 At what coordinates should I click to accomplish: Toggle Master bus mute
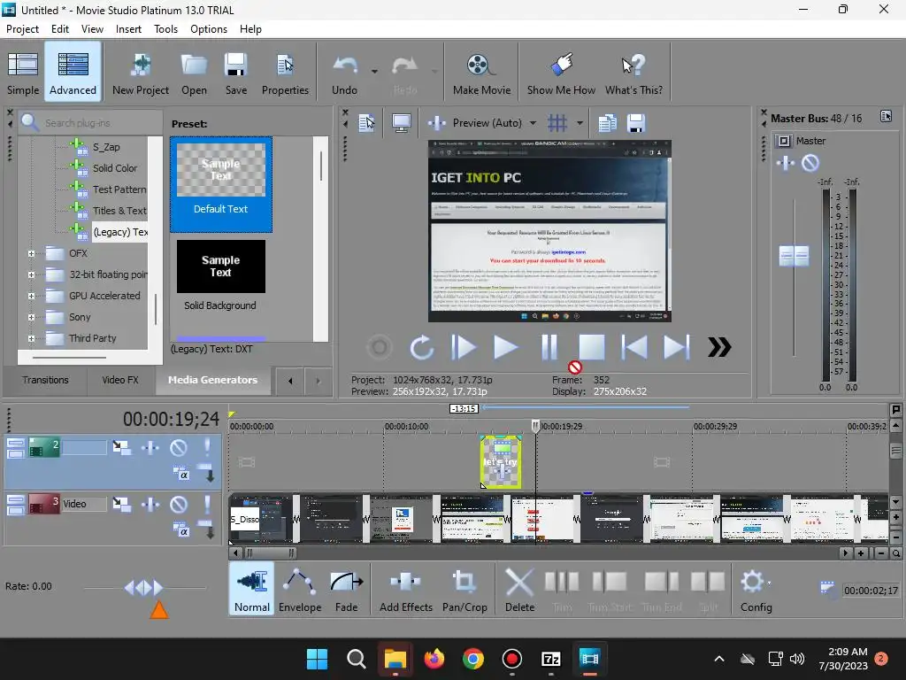(810, 163)
